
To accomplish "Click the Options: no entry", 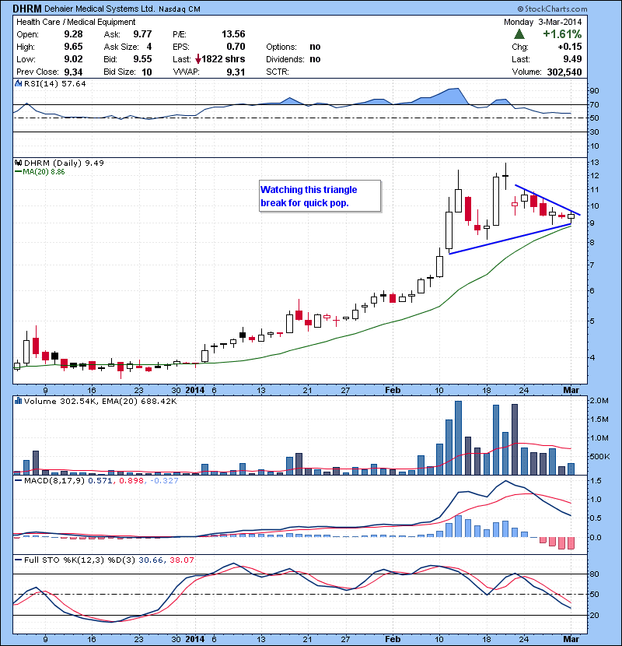I will point(293,47).
